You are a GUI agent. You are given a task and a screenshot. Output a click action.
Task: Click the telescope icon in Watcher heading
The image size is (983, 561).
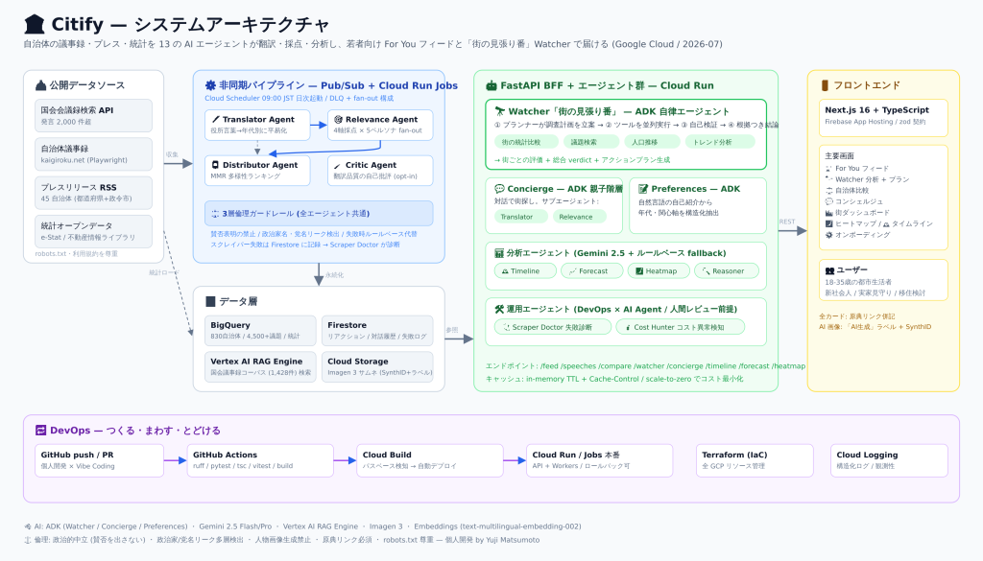pos(499,111)
